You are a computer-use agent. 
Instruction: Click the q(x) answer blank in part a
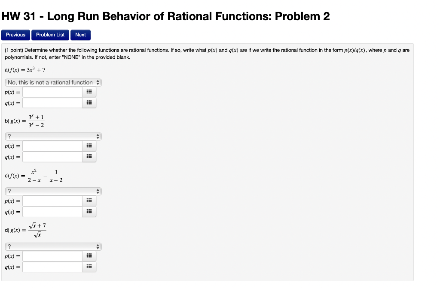(x=52, y=102)
